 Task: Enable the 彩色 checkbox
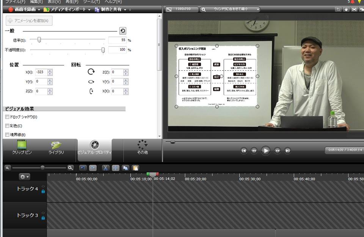pyautogui.click(x=7, y=126)
